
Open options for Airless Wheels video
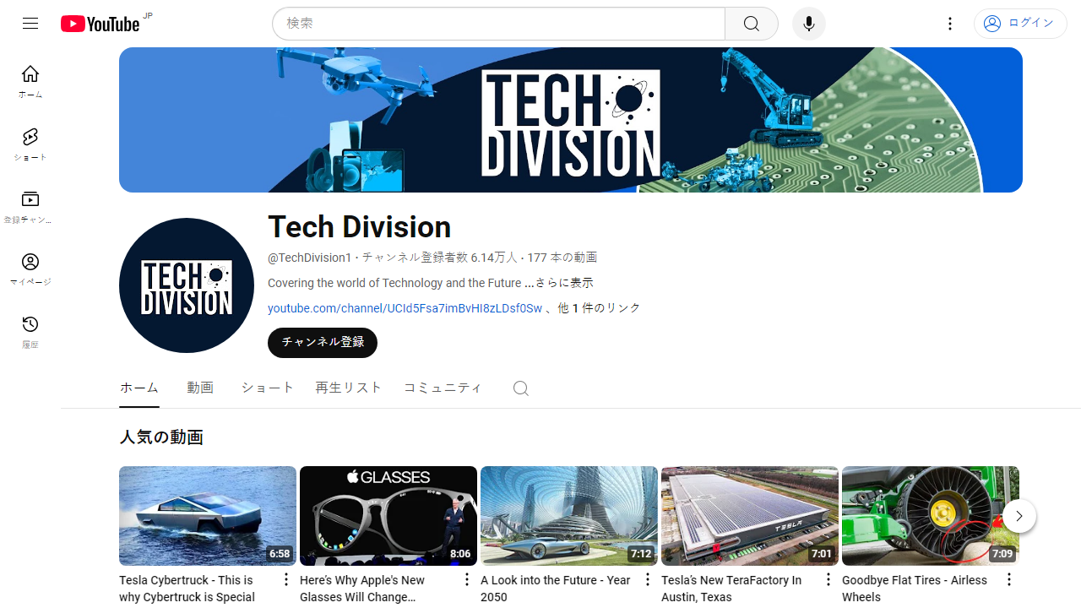point(1008,579)
